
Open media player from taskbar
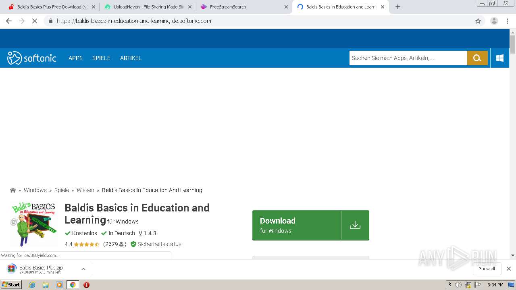[59, 285]
